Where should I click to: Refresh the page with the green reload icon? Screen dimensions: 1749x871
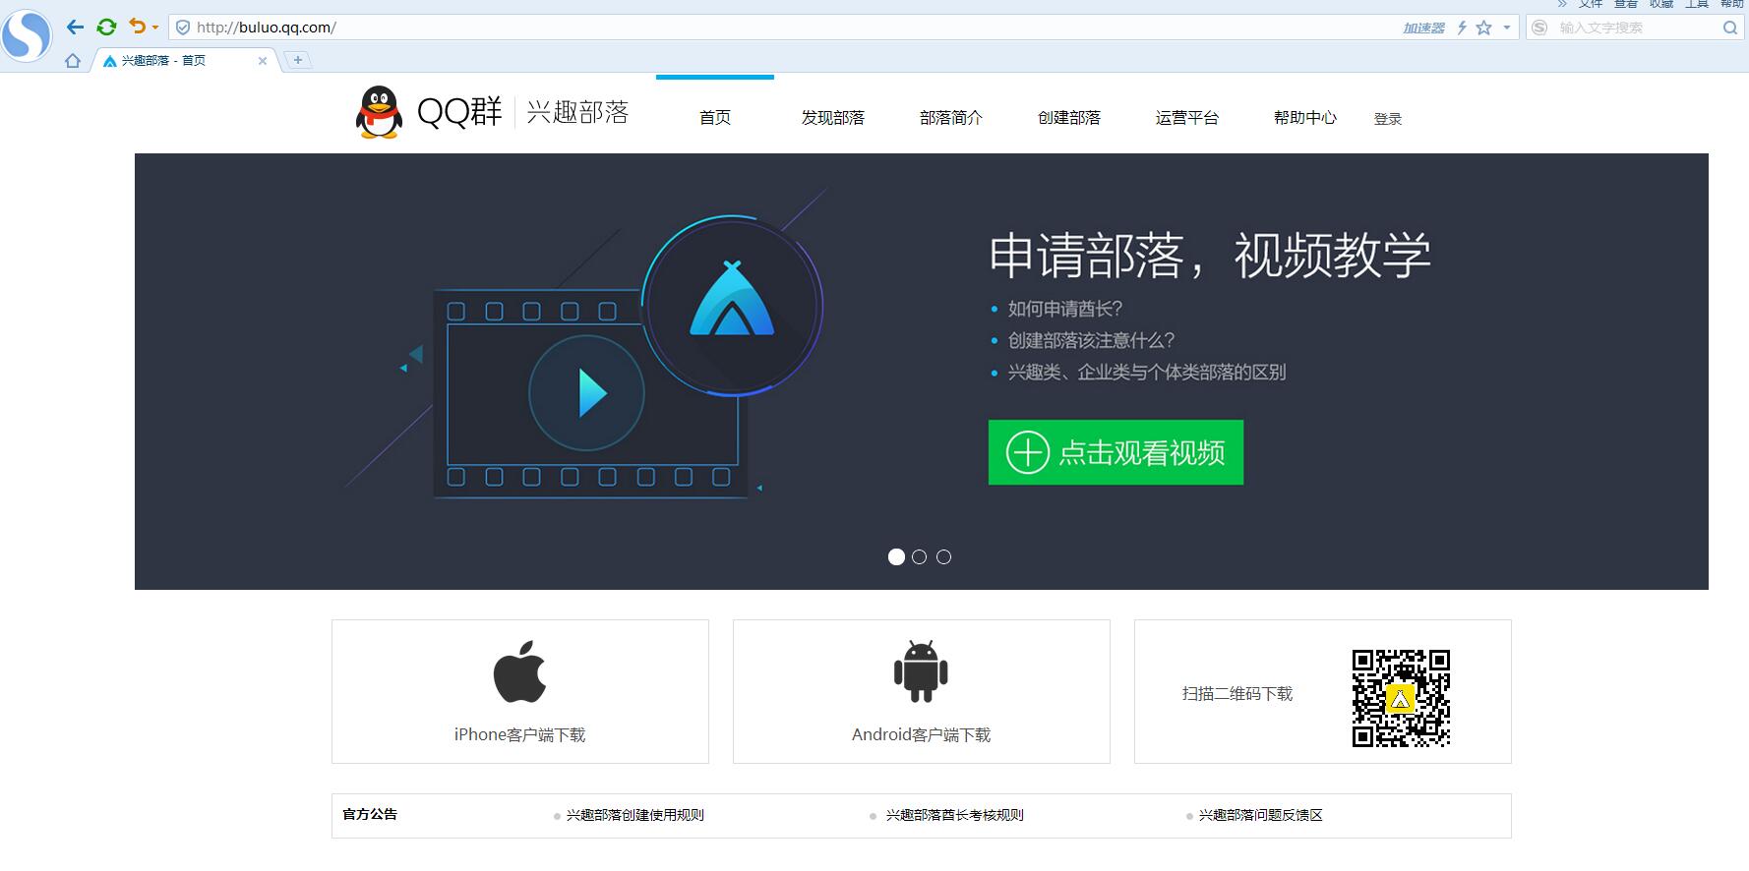[x=106, y=27]
